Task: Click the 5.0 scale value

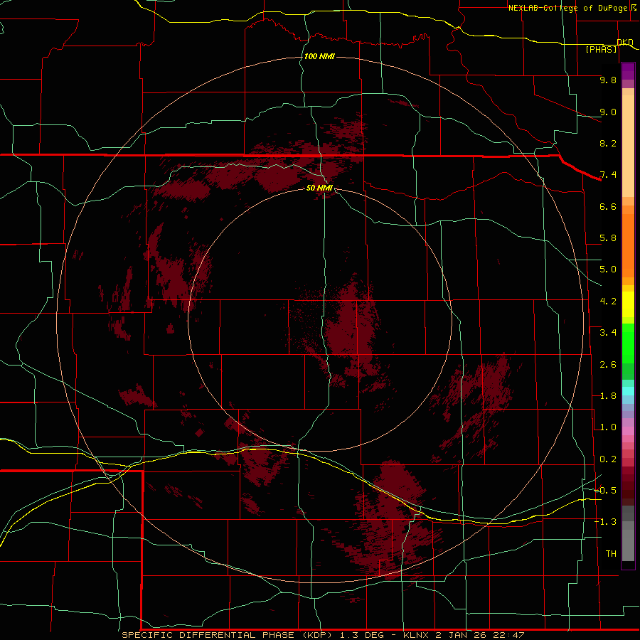Action: click(608, 270)
